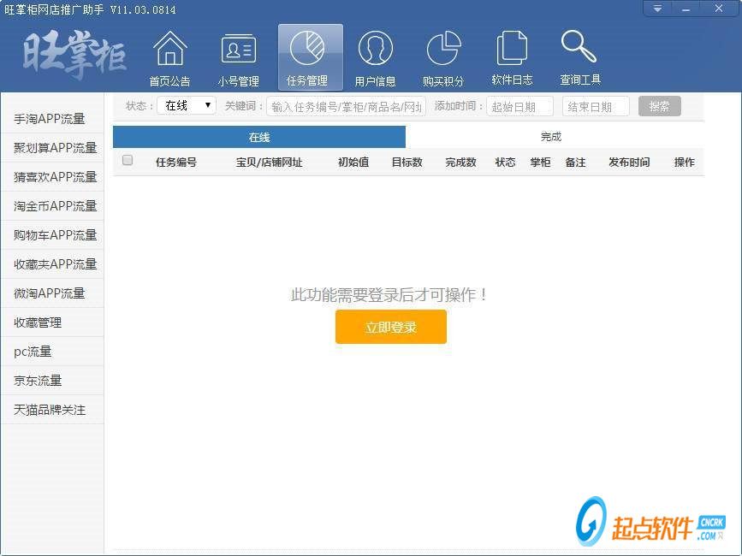Focus the 关键词 keyword input field
The image size is (742, 556).
point(346,106)
